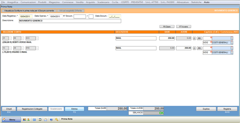Open the blue keyboard icon in bottom bar

click(34, 119)
